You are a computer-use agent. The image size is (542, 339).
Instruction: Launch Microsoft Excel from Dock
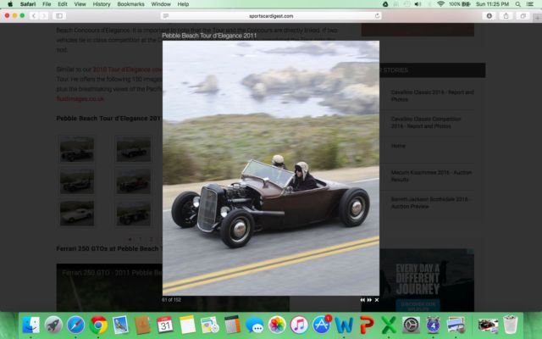click(x=389, y=325)
